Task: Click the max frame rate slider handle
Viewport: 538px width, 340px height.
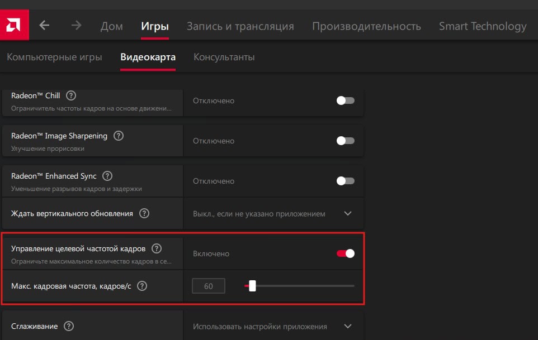Action: click(x=253, y=286)
